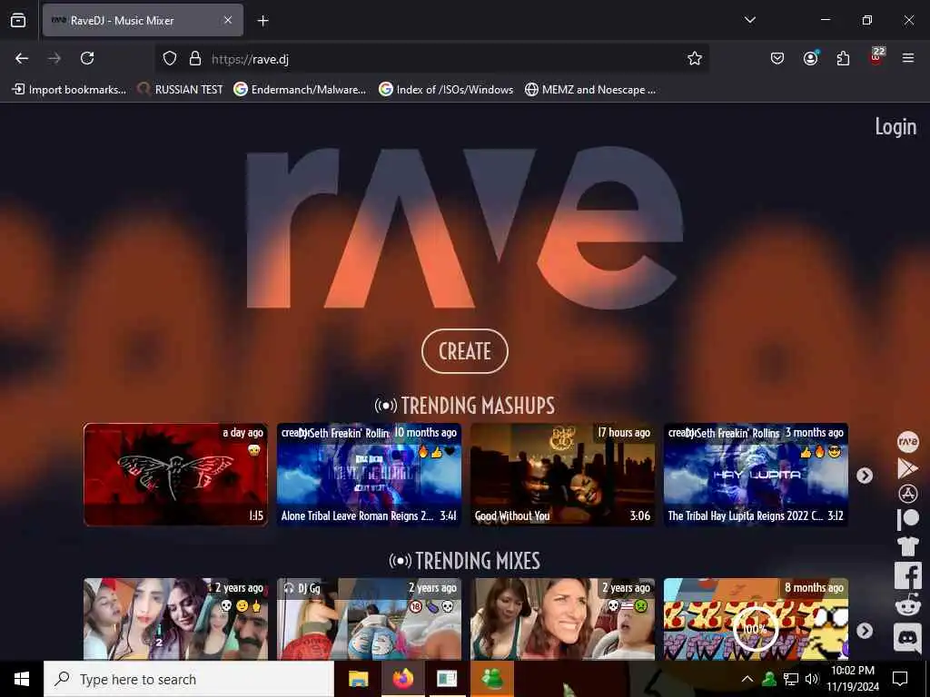Screen dimensions: 930x697
Task: Switch to Firefox on the taskbar
Action: click(x=402, y=679)
